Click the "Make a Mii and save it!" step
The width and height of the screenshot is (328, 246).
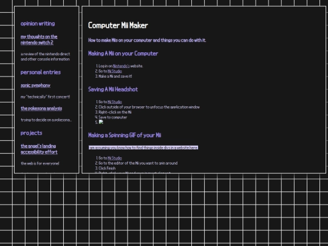click(115, 77)
